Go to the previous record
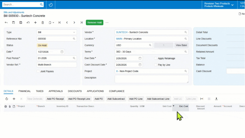The width and height of the screenshot is (245, 138). coord(67,23)
